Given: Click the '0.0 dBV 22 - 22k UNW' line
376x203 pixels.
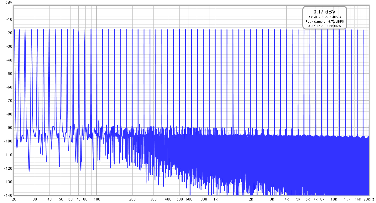Looking at the screenshot, I should (x=324, y=26).
